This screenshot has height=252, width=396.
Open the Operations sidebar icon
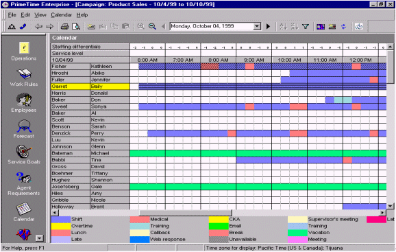[24, 48]
